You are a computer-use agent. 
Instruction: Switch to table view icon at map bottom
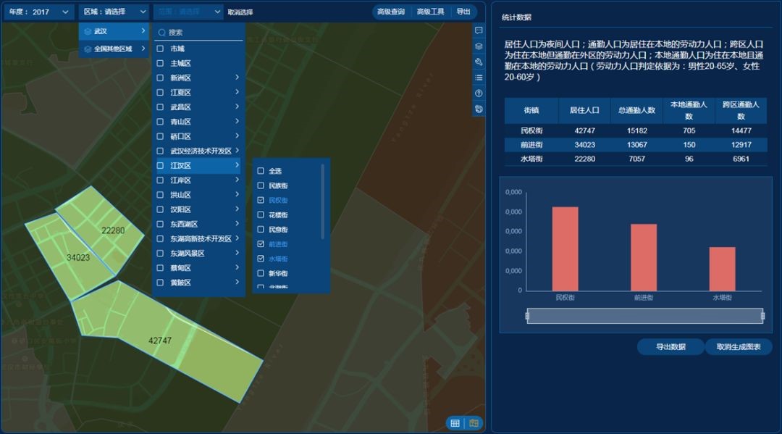coord(455,423)
